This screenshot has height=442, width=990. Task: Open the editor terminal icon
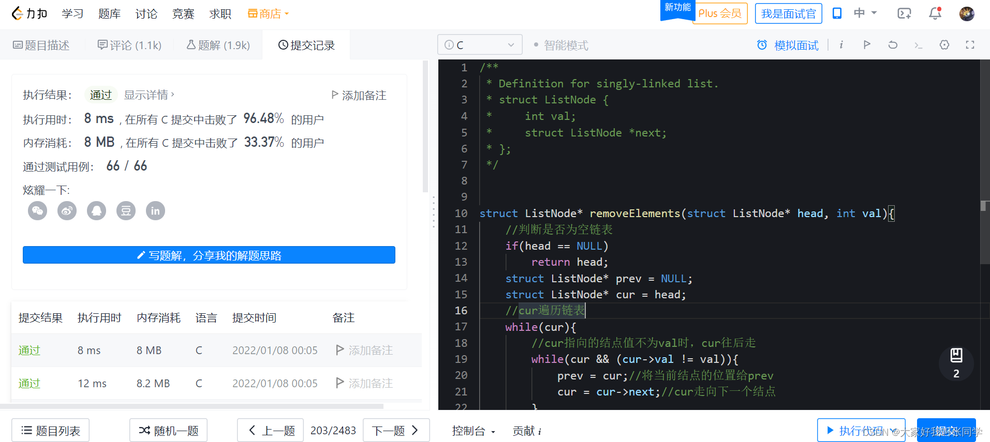pos(919,45)
